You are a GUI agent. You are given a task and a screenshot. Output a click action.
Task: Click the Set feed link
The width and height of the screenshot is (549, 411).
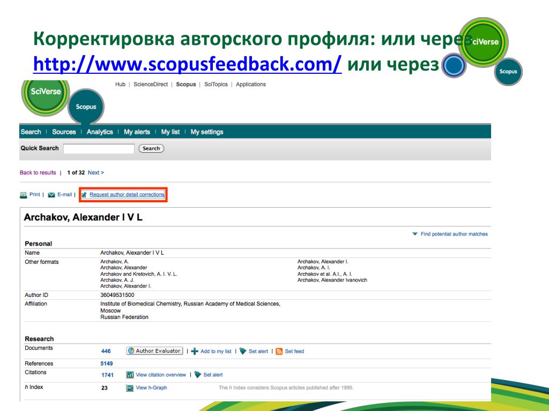[294, 351]
